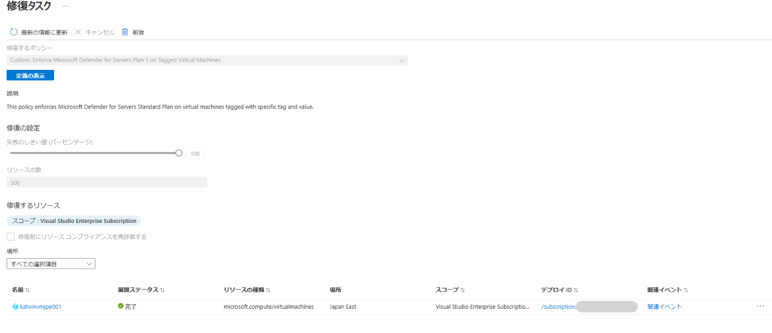Click the virtual machine icon beside katwinvmjpe001

point(15,307)
